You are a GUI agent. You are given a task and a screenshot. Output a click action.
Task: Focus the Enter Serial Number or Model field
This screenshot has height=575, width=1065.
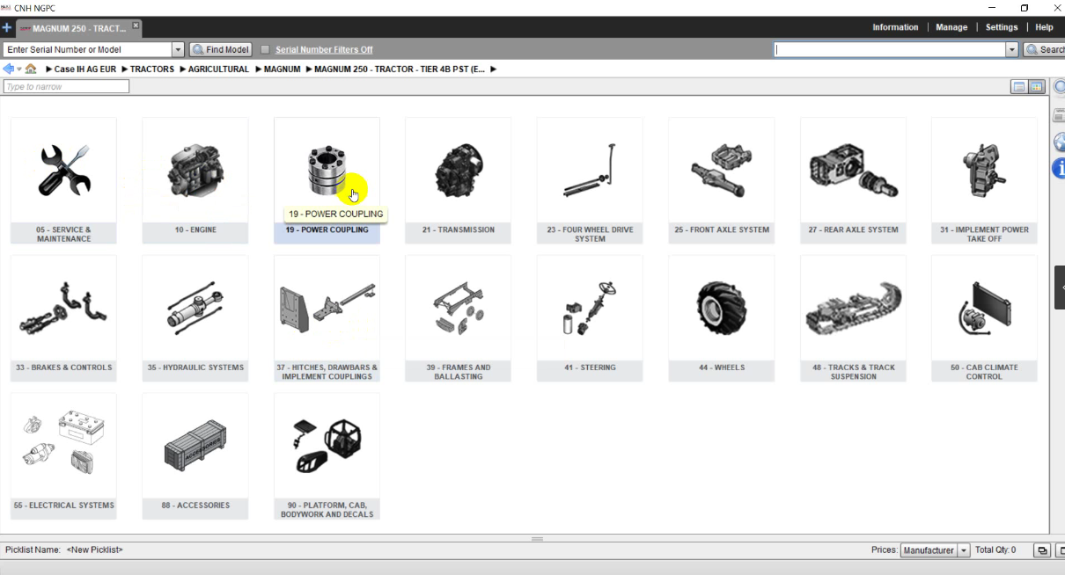[x=87, y=50]
